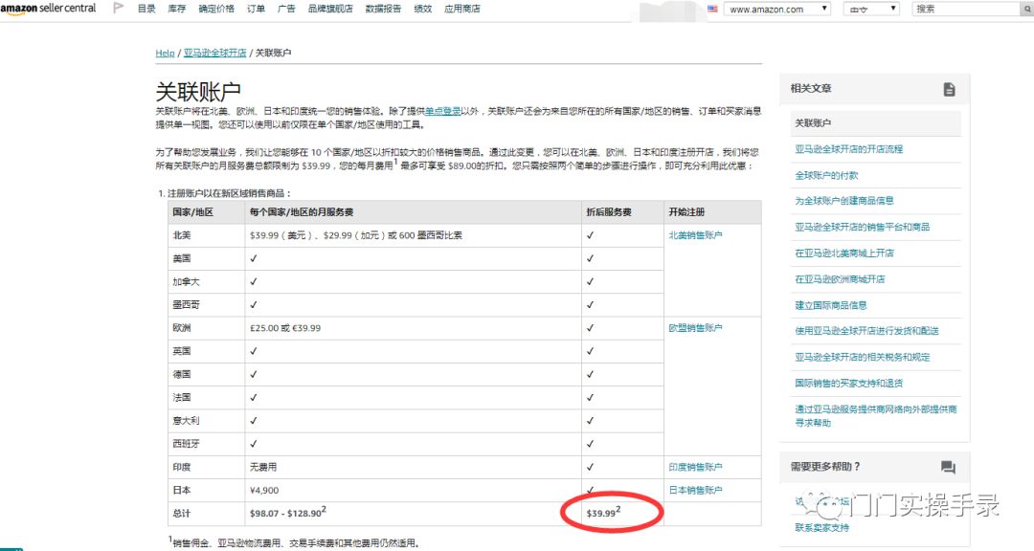This screenshot has height=551, width=1034.
Task: Open the 印度销售账户 registration link
Action: 695,467
